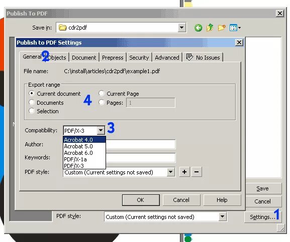290x242 pixels.
Task: Click file path C:\install\articles\cdr2pdf\example1.pdf
Action: click(x=112, y=71)
